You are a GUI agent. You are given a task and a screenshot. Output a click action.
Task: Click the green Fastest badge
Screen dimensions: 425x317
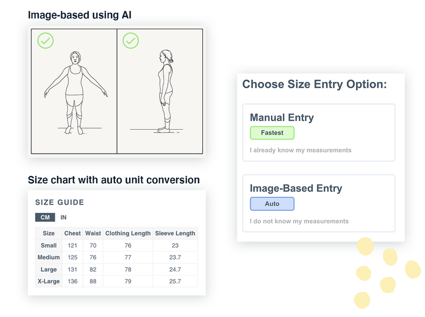(272, 133)
